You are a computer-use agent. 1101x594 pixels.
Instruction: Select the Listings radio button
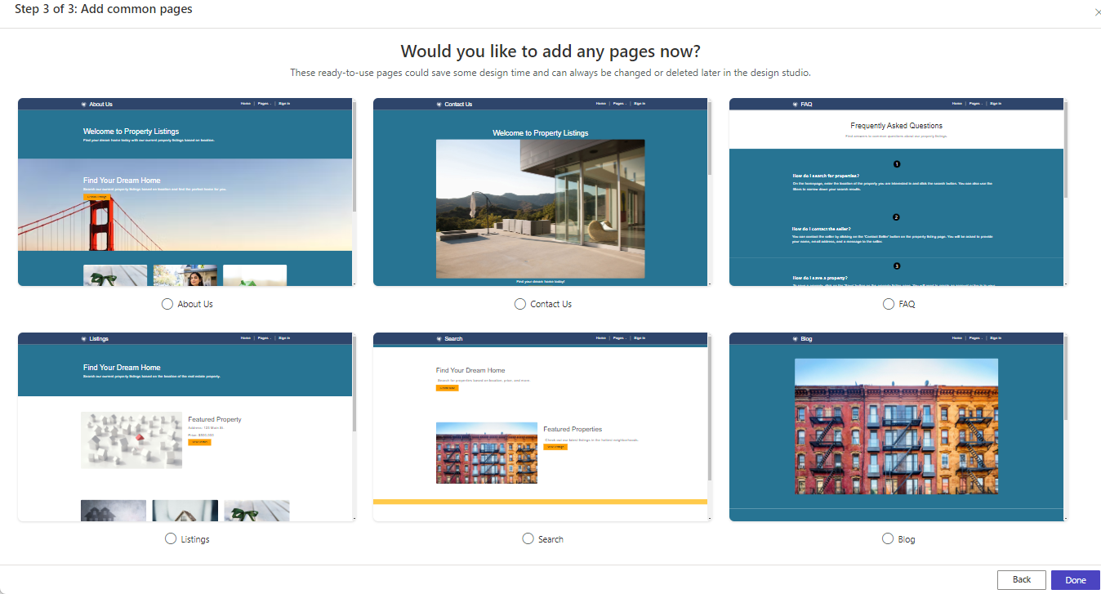[x=171, y=539]
